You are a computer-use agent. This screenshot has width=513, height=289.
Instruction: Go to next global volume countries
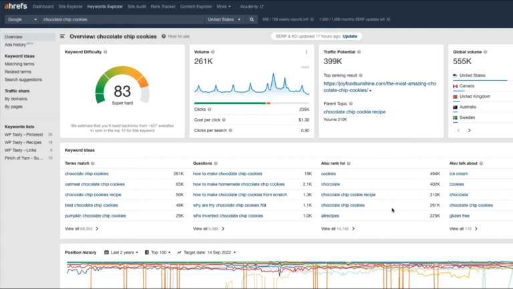(x=470, y=130)
